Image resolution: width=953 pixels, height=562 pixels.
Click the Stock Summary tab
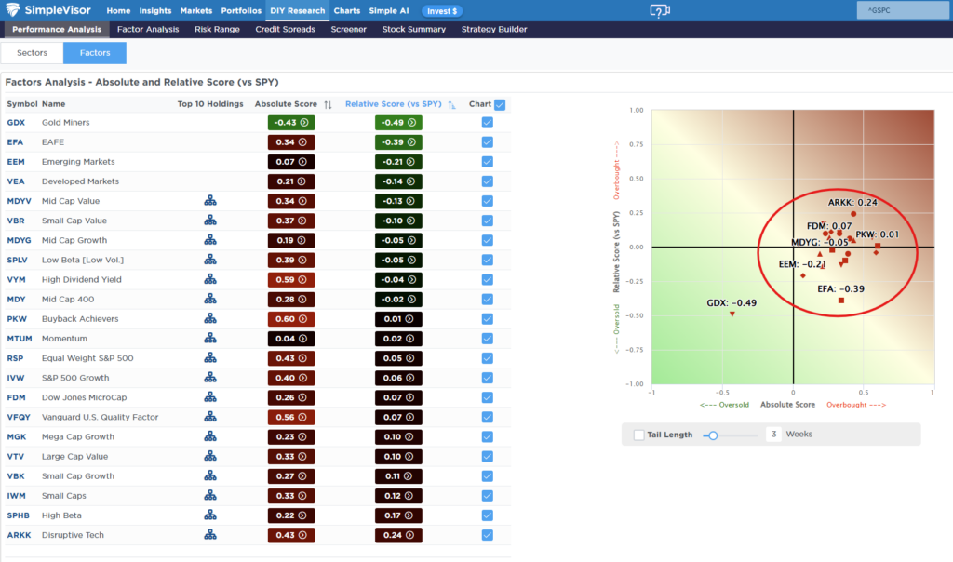tap(414, 29)
